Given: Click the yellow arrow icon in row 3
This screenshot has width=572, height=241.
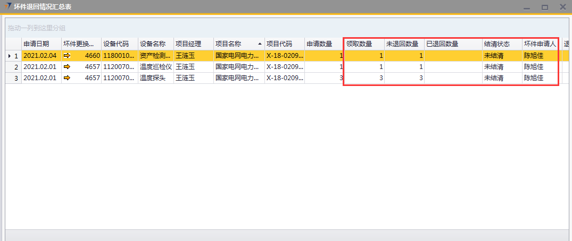Looking at the screenshot, I should point(67,78).
